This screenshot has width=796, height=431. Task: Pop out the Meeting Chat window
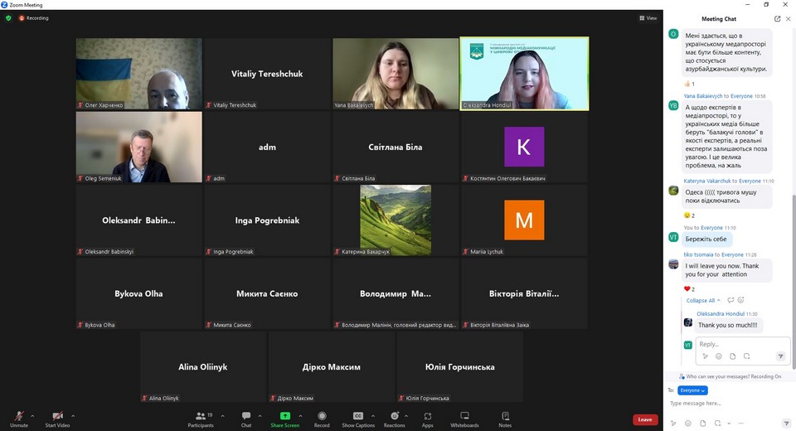(777, 18)
